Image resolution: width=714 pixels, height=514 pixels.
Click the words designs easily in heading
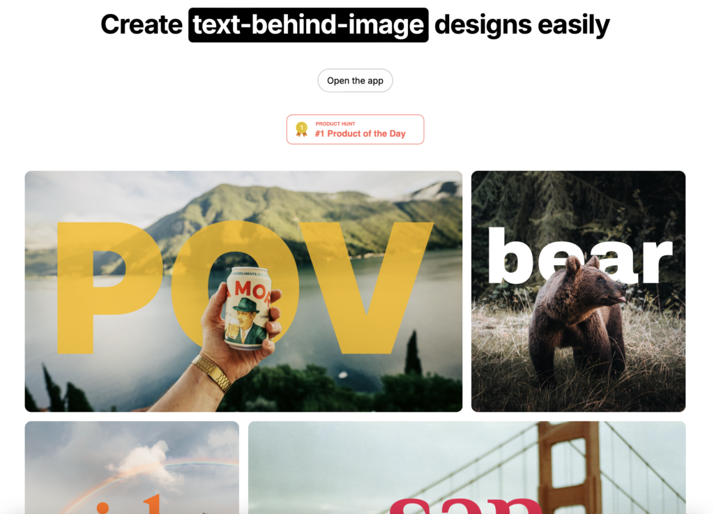coord(522,25)
